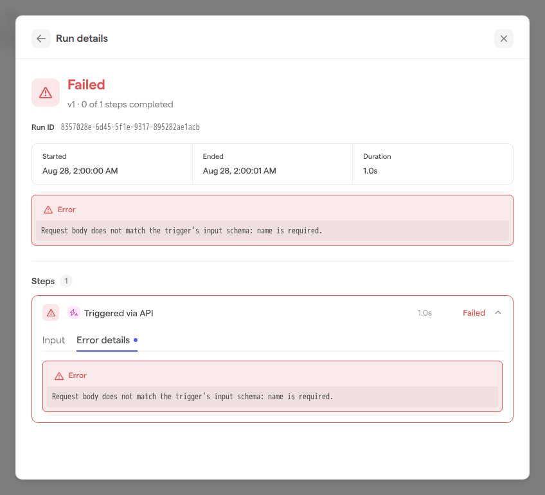The image size is (545, 495).
Task: Click the Triggered via API step title
Action: click(118, 313)
